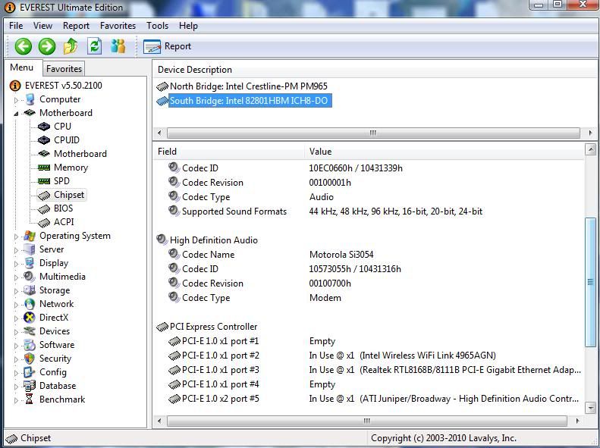Click the Display monitor icon
Viewport: 600px width, 448px height.
(x=30, y=263)
